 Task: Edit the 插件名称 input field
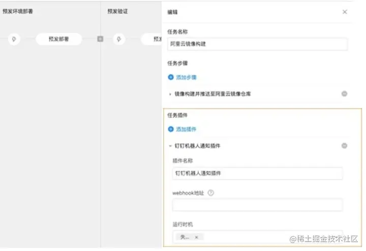tap(257, 173)
